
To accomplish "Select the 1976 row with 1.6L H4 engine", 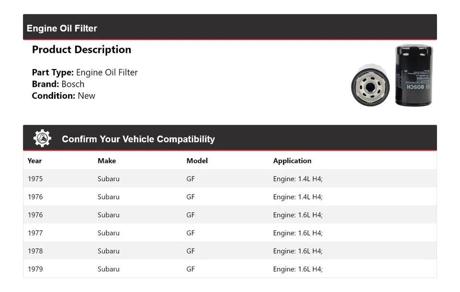I will click(230, 215).
